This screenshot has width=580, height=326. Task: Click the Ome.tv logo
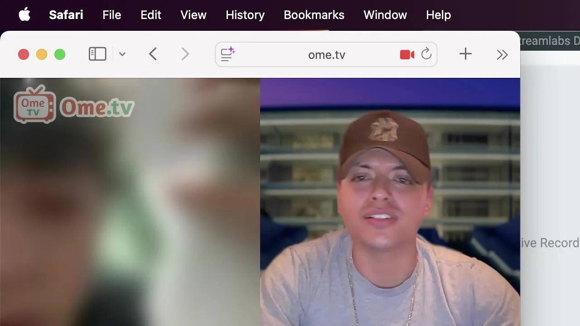point(74,105)
